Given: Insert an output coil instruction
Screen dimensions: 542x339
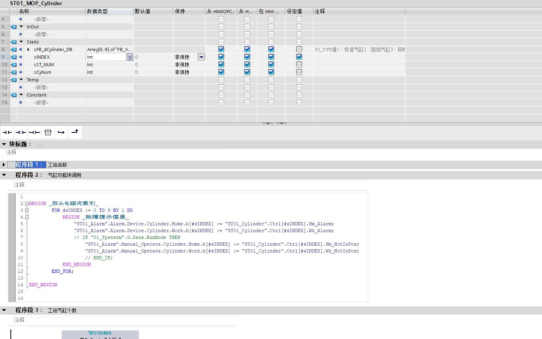Looking at the screenshot, I should [x=34, y=132].
